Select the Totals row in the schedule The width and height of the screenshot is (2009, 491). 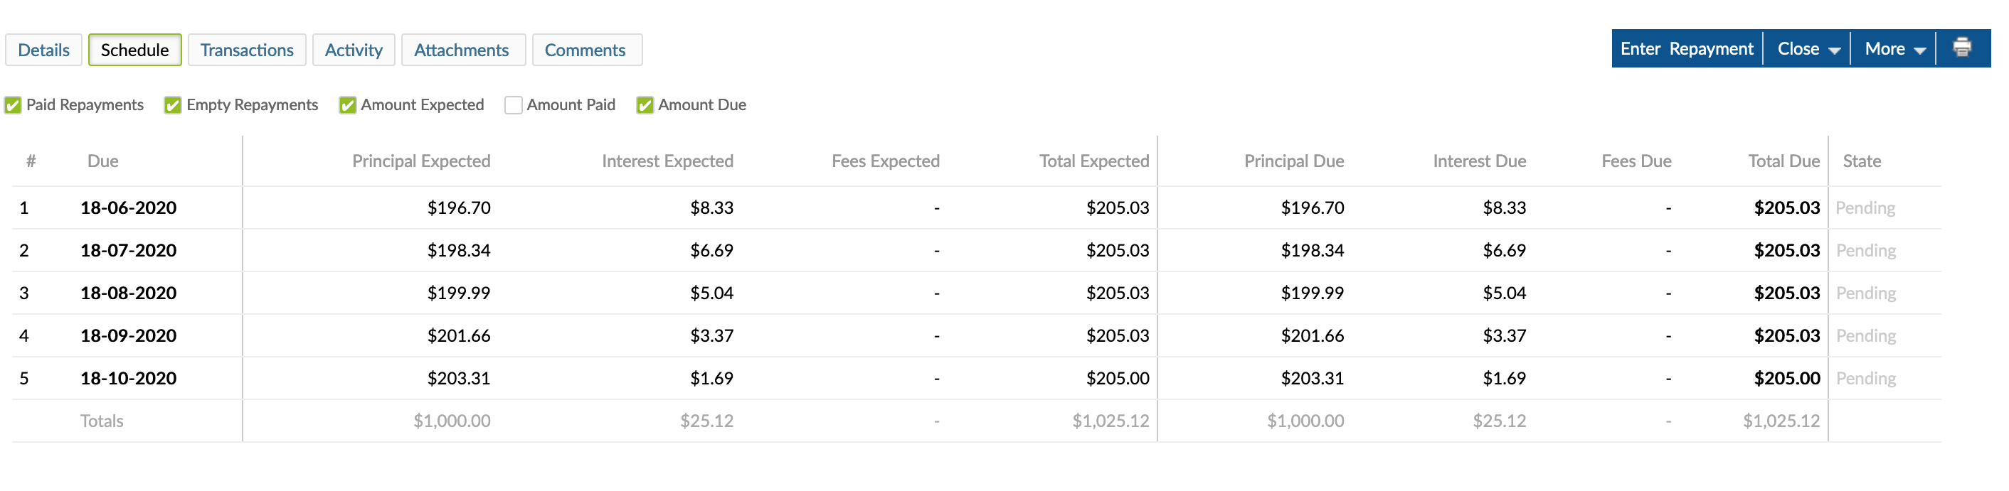102,421
